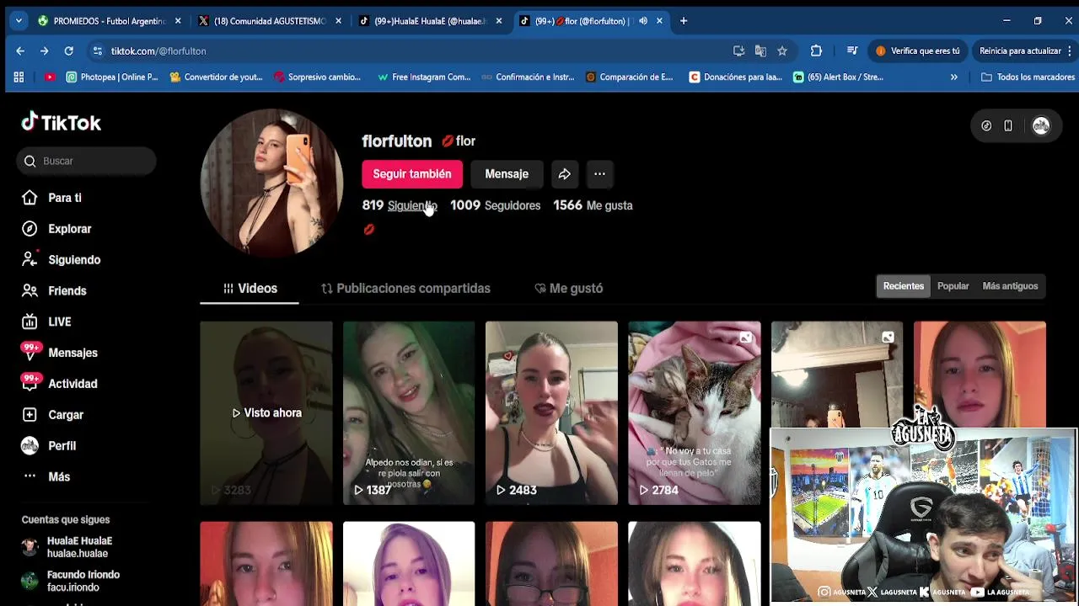The image size is (1079, 606).
Task: Open Actividad notifications
Action: tap(59, 384)
